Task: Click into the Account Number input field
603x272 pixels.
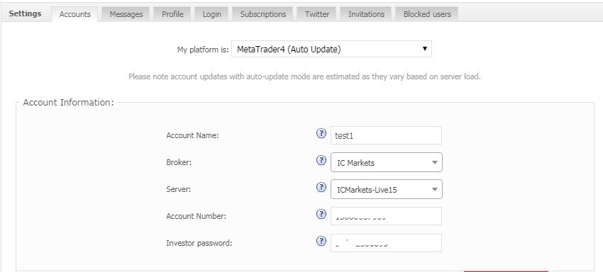Action: [x=386, y=216]
